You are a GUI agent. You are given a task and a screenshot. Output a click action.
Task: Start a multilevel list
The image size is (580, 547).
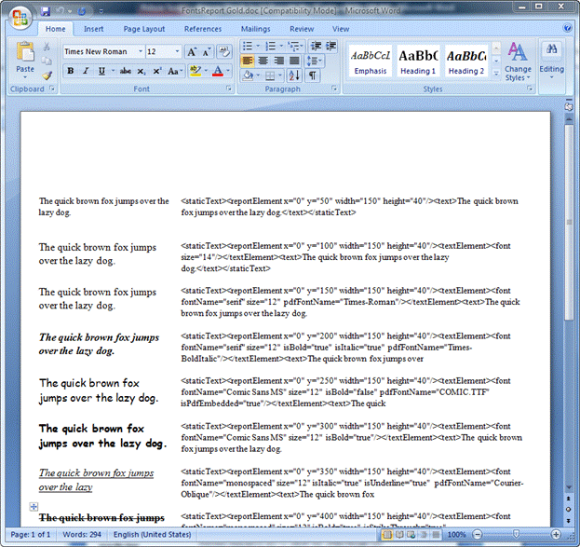(293, 47)
